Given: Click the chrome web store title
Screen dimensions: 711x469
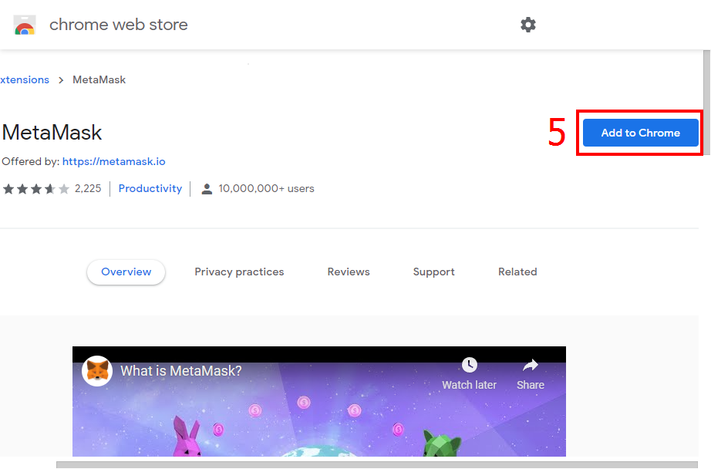Looking at the screenshot, I should (x=118, y=25).
